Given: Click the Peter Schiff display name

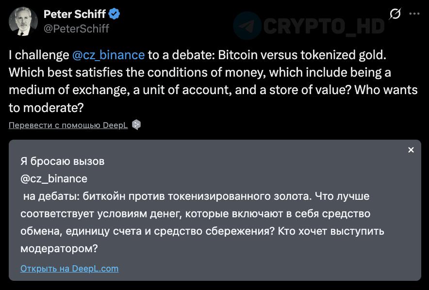Looking at the screenshot, I should pyautogui.click(x=75, y=14).
